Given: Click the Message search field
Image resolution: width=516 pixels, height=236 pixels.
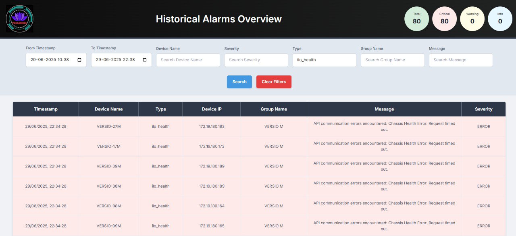Looking at the screenshot, I should 460,60.
